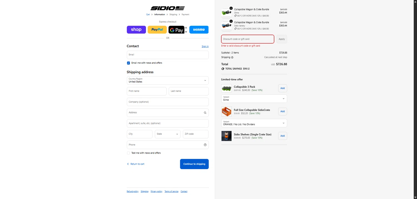
Task: Click 'Calculated at next step' shipping text
Action: tap(276, 57)
